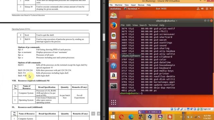Launch the Install Ubuntu dock icon

(x=114, y=16)
